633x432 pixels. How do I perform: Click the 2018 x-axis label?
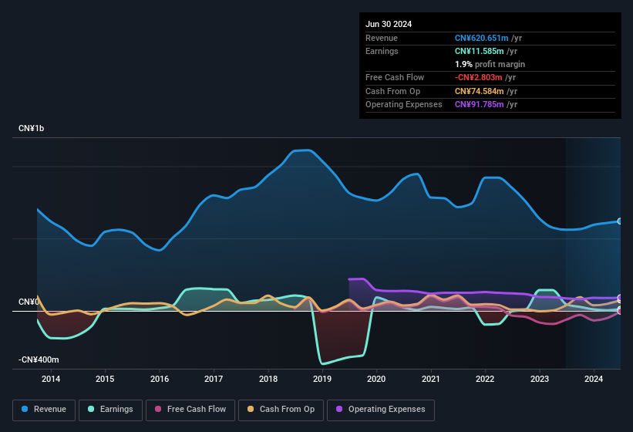(268, 379)
